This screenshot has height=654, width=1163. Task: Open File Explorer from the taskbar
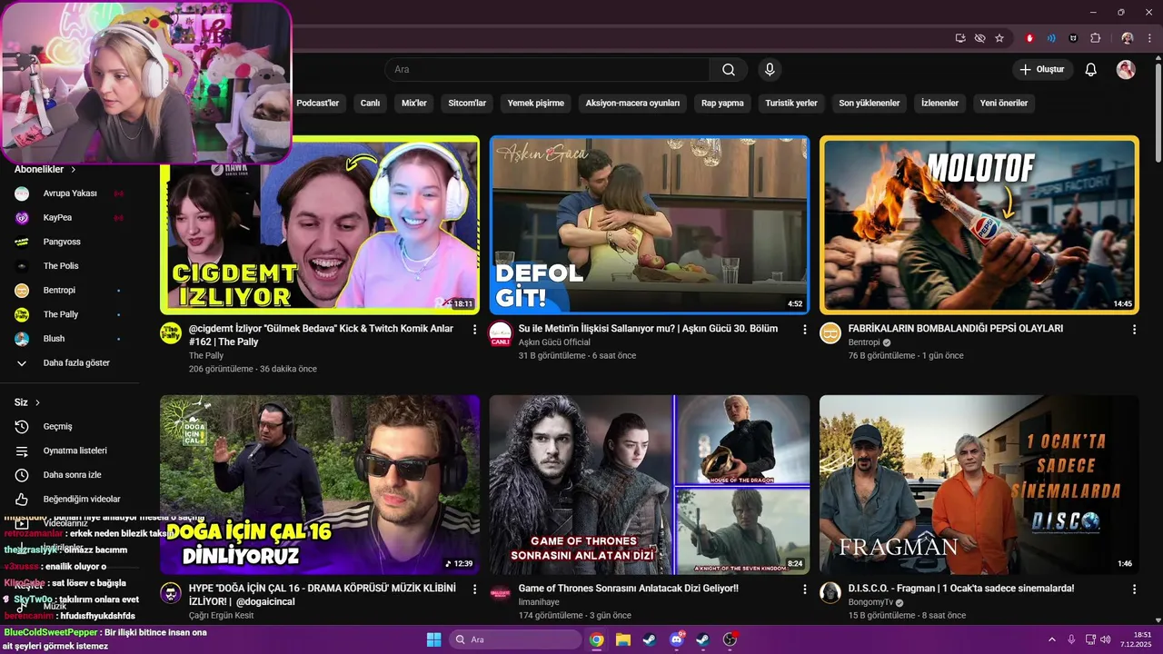coord(622,639)
